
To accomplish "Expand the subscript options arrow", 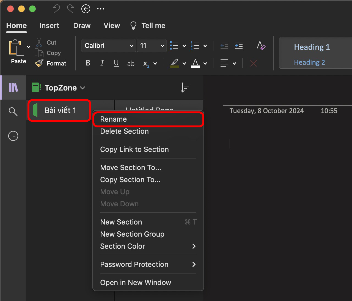I will coord(155,64).
